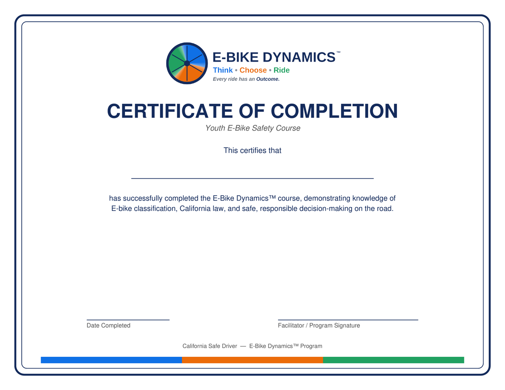Viewport: 505px width, 390px height.
Task: Click the blue segment of footer bar
Action: [x=111, y=360]
